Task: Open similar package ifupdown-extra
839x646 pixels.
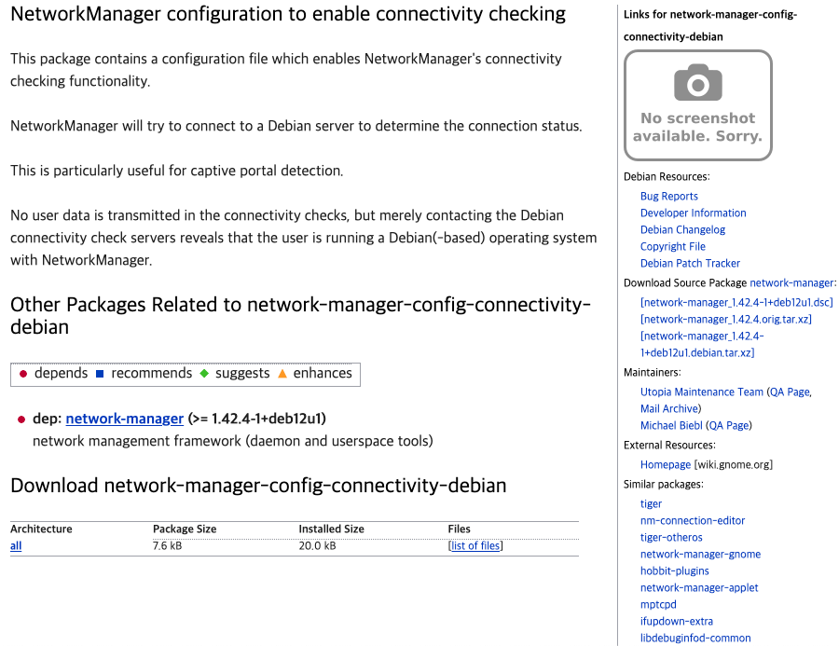Action: [677, 622]
